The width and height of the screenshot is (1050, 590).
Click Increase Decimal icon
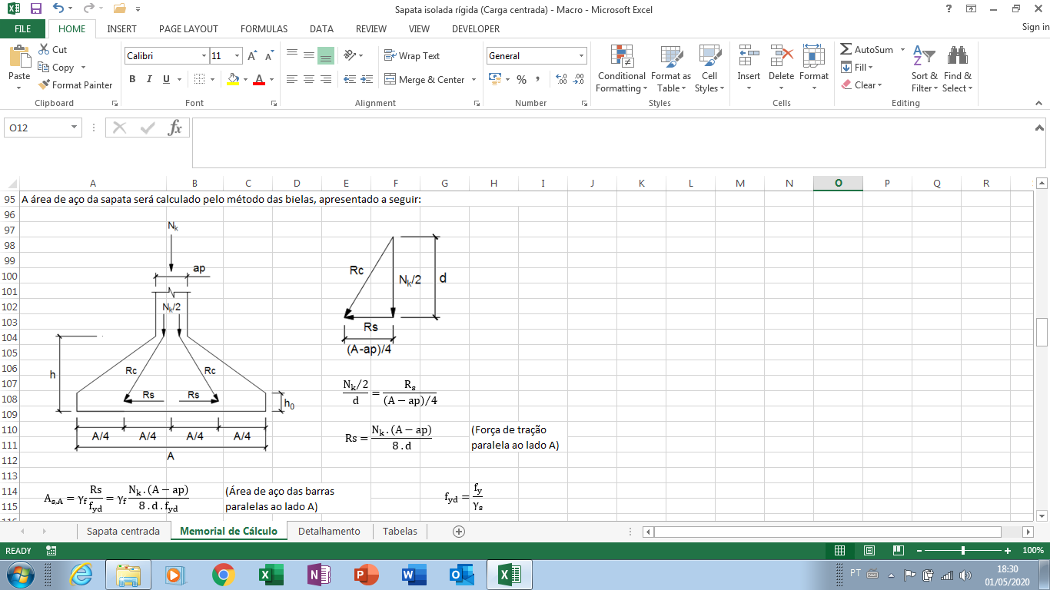[560, 79]
